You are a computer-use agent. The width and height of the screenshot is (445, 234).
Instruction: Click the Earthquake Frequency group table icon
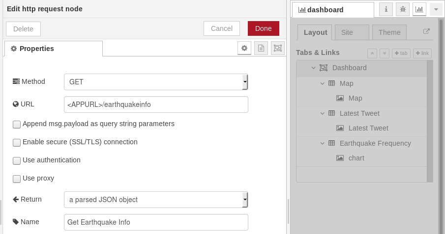point(331,143)
